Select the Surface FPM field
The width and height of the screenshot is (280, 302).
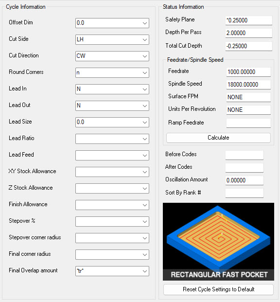click(x=248, y=97)
